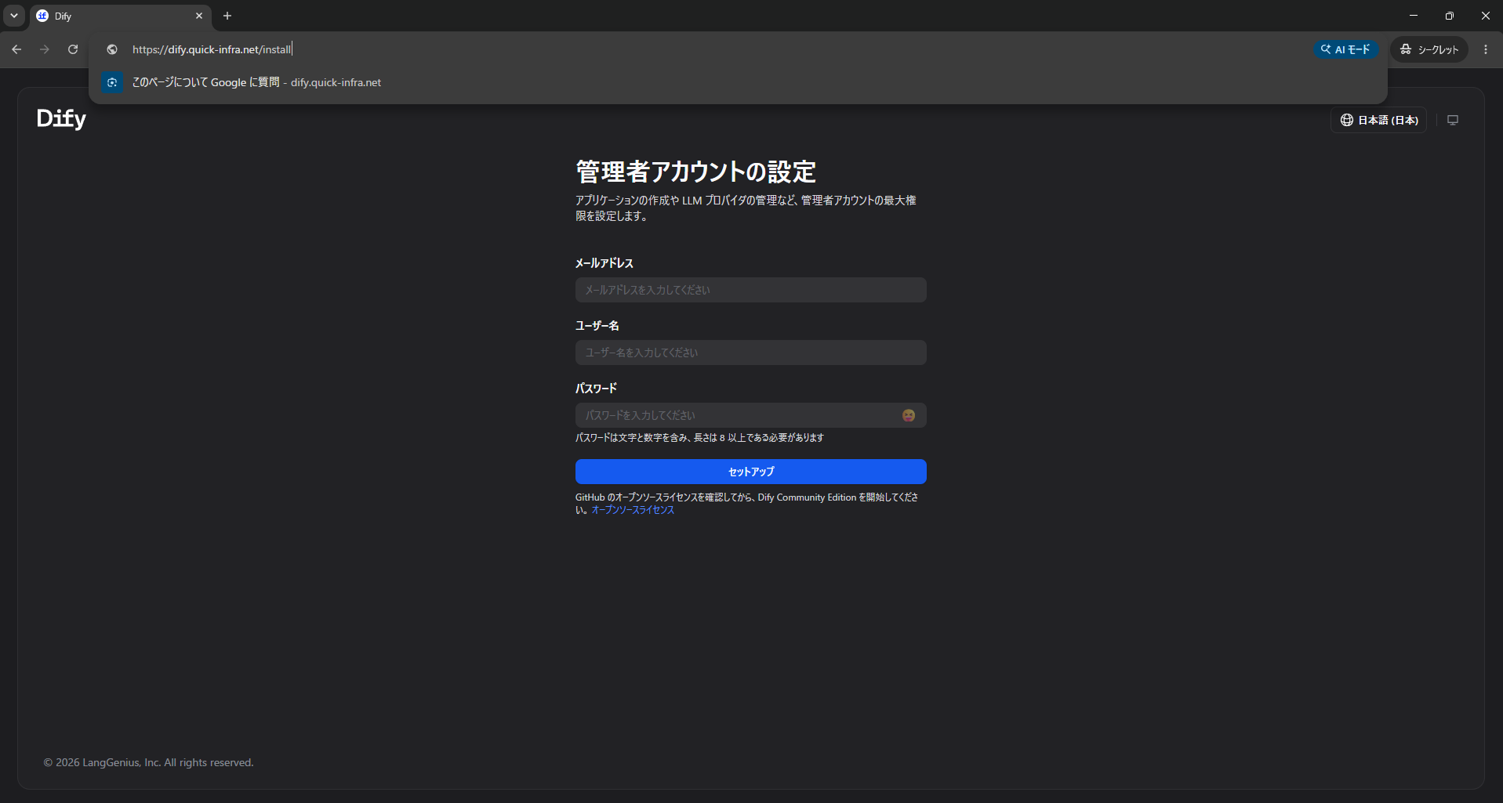Open the 日本語 (日本) language dropdown
This screenshot has width=1503, height=803.
[1378, 120]
